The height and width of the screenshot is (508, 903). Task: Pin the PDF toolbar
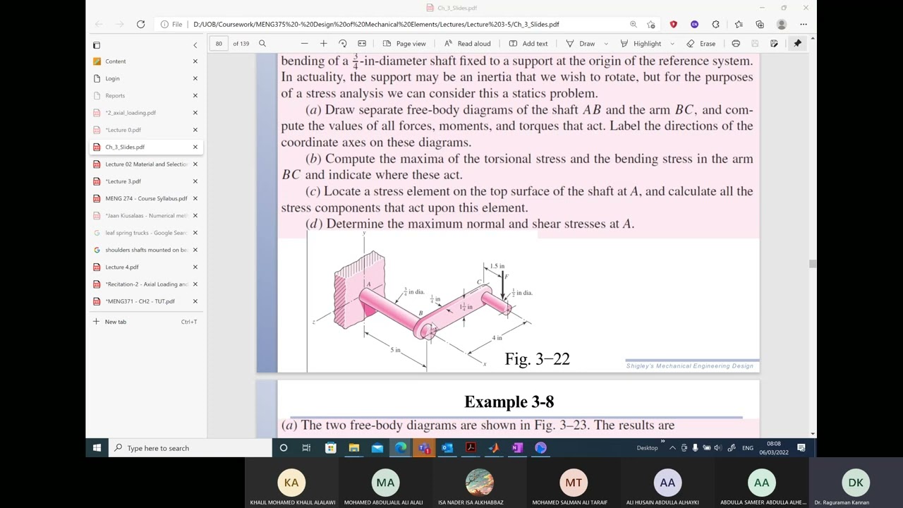pyautogui.click(x=798, y=44)
